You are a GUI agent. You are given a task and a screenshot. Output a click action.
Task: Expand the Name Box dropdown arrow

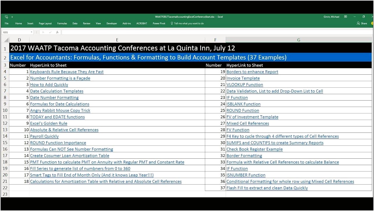coord(32,32)
